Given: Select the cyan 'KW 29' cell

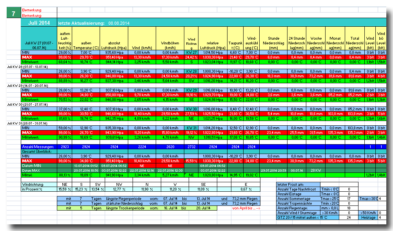Looking at the screenshot, I should [x=191, y=90].
